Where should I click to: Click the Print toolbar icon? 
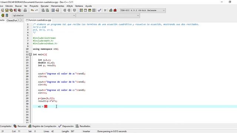(25, 10)
